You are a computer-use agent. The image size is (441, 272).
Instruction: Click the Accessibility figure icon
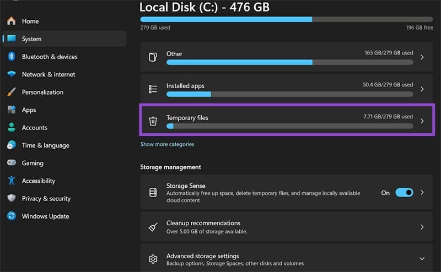[12, 181]
